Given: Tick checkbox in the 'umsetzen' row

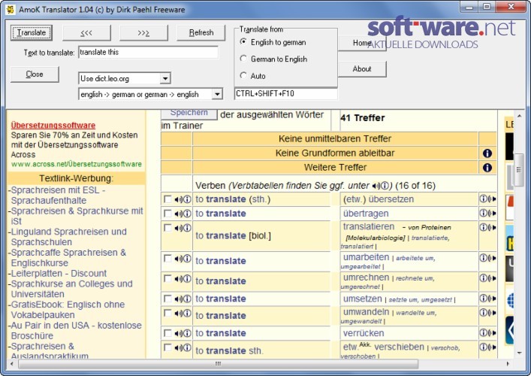Looking at the screenshot, I should (167, 299).
